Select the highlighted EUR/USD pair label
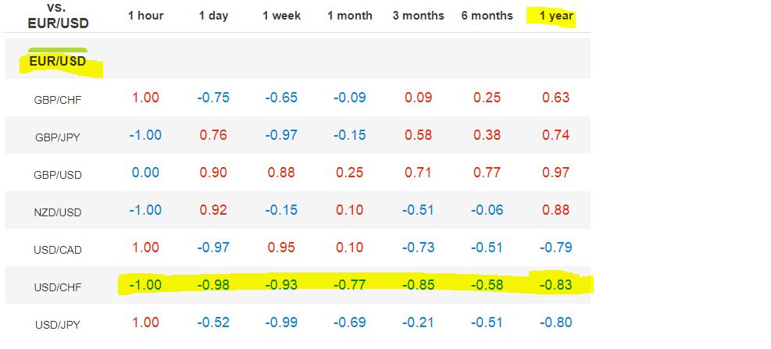 57,61
